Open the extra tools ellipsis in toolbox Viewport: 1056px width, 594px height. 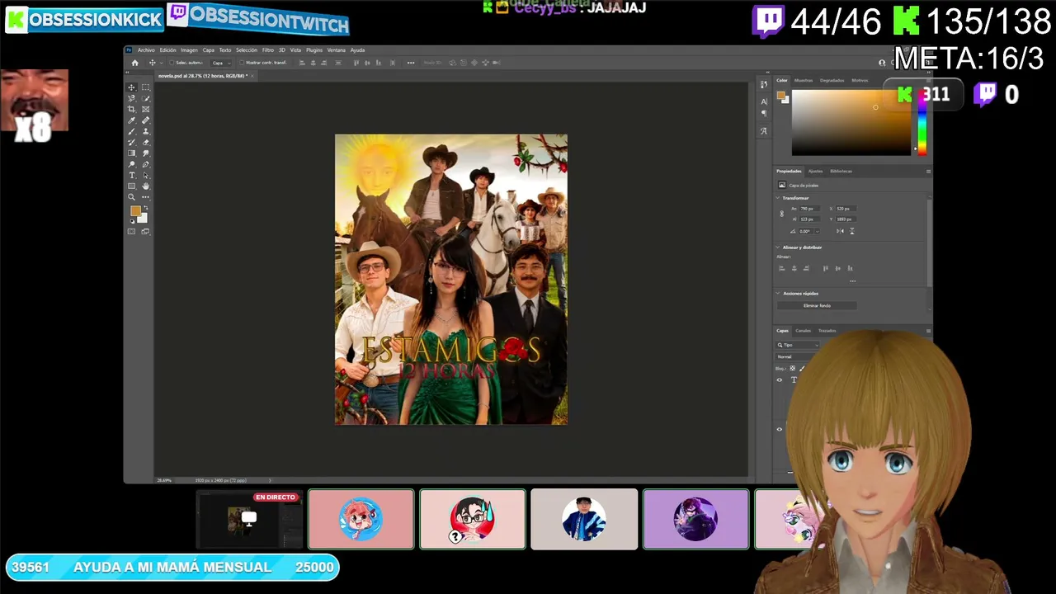click(x=146, y=197)
